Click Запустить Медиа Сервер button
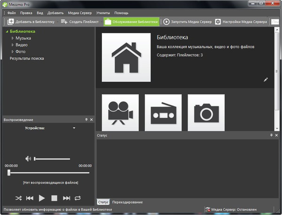Viewport: 282px width, 215px height. coord(188,22)
